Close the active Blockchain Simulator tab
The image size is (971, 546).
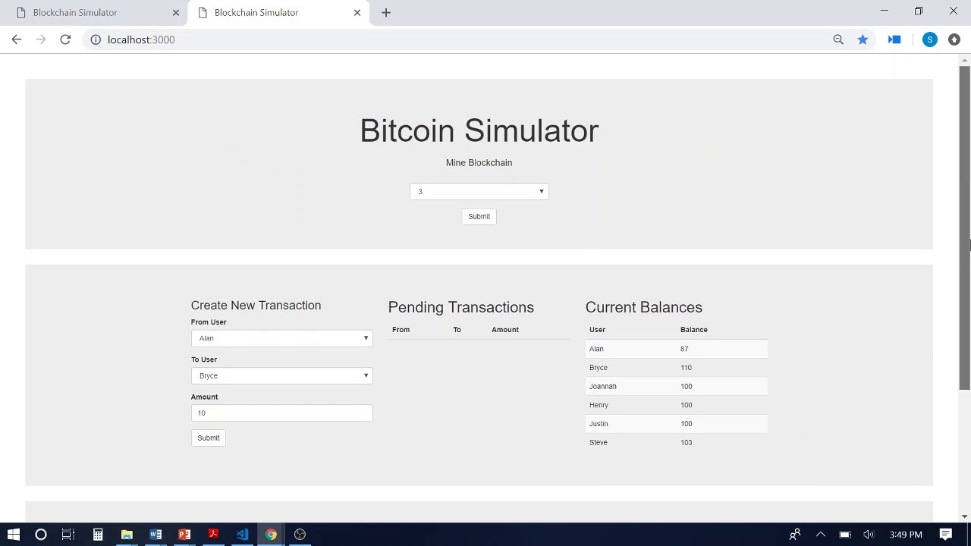coord(357,12)
